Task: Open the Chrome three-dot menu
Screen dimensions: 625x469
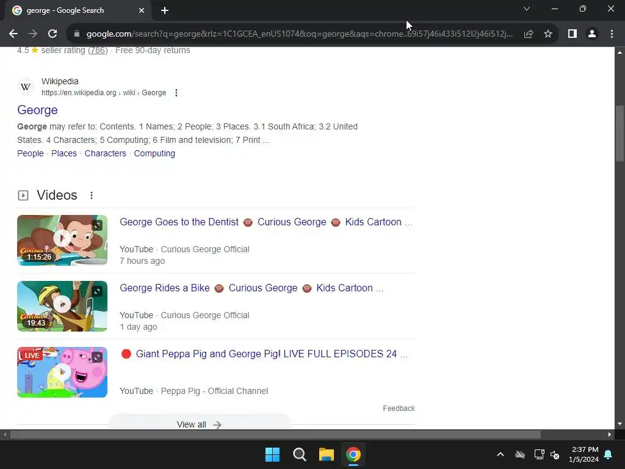Action: click(x=612, y=34)
